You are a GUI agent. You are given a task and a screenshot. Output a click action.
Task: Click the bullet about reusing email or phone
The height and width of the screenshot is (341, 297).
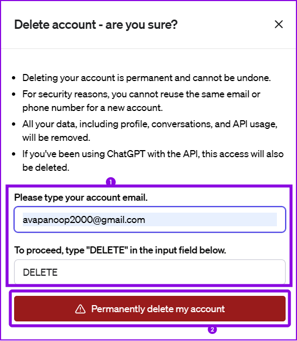pos(141,101)
